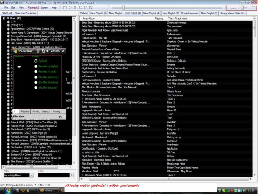Click the Search button in the small window
The image size is (258, 194).
click(46, 111)
